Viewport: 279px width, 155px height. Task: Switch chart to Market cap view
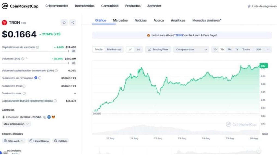coord(114,49)
